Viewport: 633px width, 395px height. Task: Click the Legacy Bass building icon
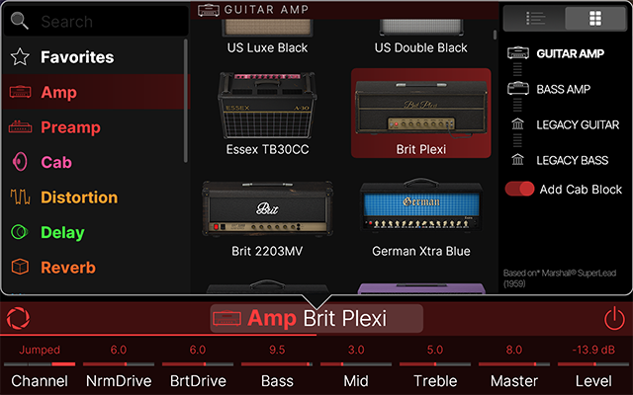tap(517, 160)
